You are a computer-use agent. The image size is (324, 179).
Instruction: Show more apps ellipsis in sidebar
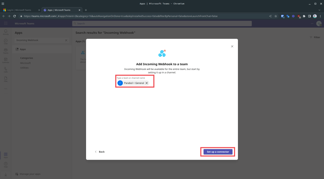(6, 89)
